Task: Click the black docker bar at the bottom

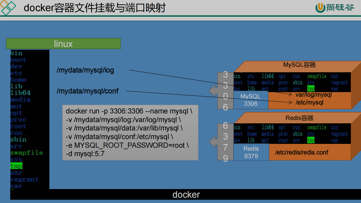Action: tap(185, 194)
